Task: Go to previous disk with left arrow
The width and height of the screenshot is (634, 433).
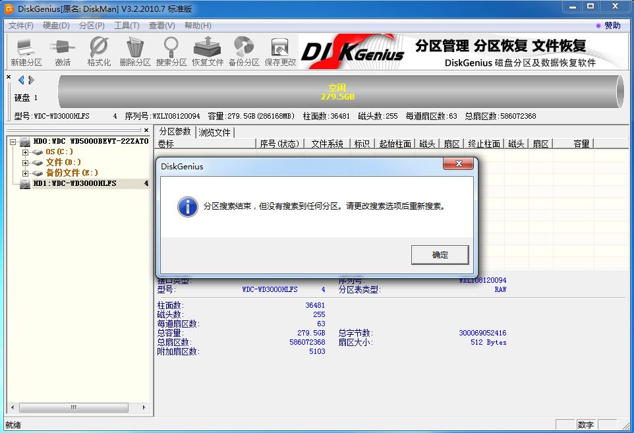Action: point(21,80)
